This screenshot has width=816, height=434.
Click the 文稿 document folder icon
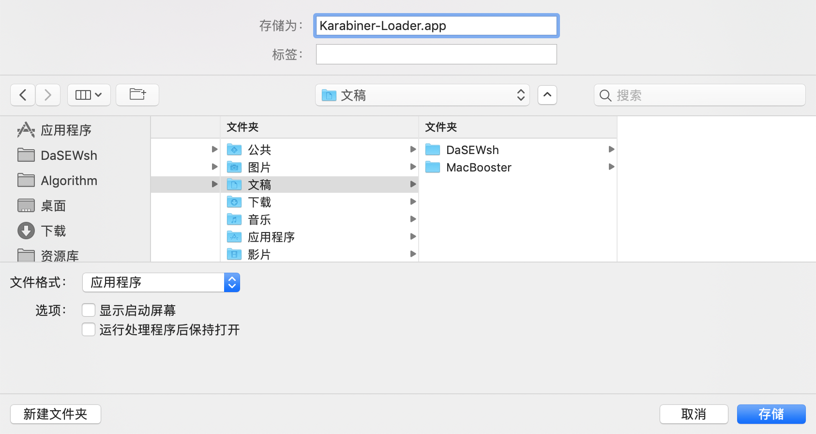coord(234,185)
